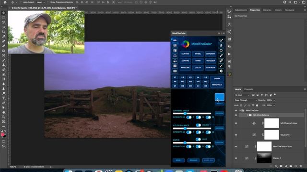Expand the MC_ColorBalance layer group

coord(248,115)
